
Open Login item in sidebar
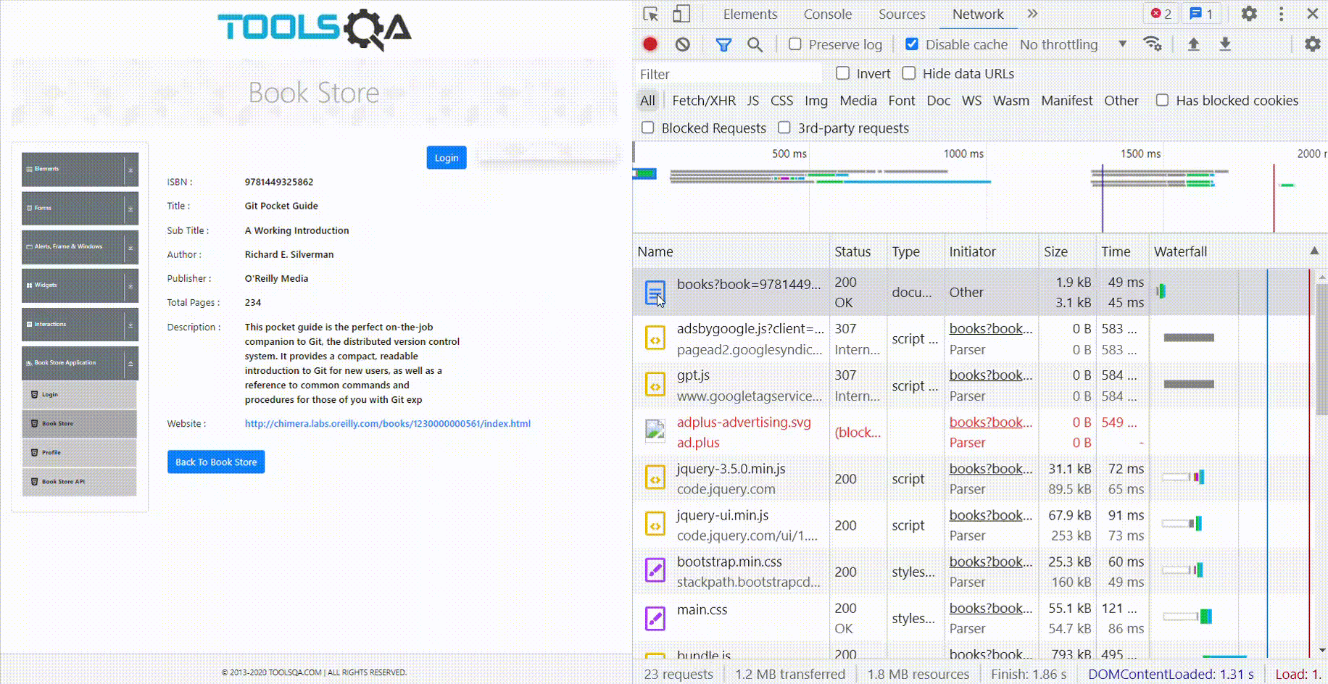point(80,395)
